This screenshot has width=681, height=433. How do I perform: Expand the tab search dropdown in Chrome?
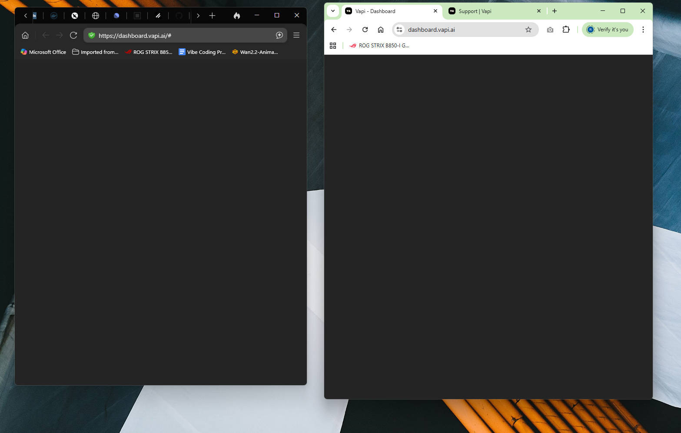point(333,11)
